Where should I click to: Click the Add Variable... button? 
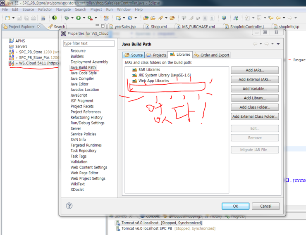click(x=255, y=89)
